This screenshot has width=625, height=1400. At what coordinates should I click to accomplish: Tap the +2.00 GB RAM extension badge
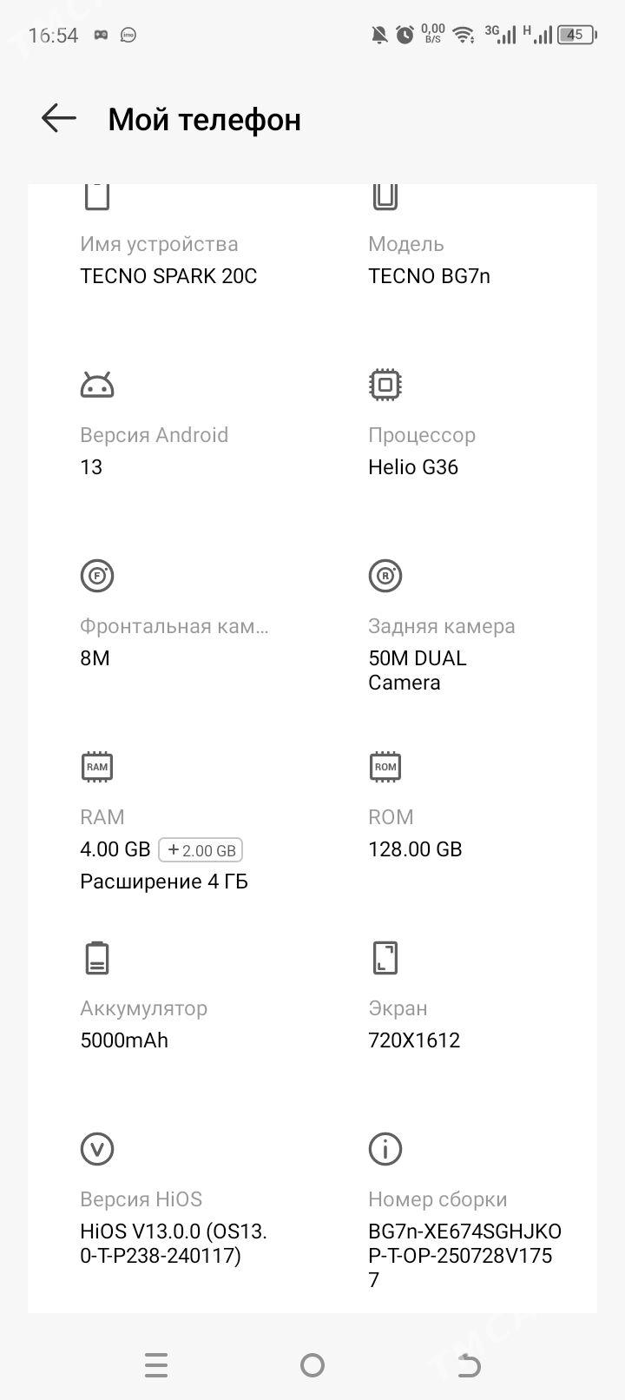[x=201, y=850]
